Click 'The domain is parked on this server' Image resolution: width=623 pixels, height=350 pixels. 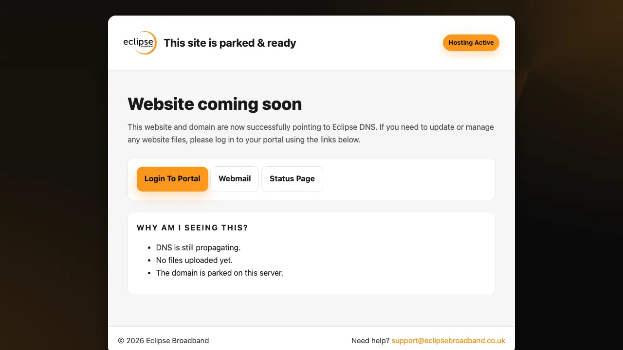tap(220, 273)
